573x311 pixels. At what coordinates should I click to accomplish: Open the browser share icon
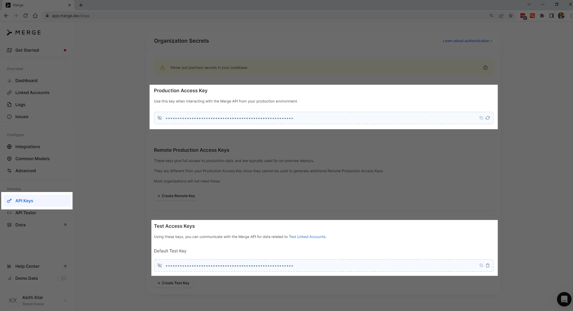click(501, 16)
